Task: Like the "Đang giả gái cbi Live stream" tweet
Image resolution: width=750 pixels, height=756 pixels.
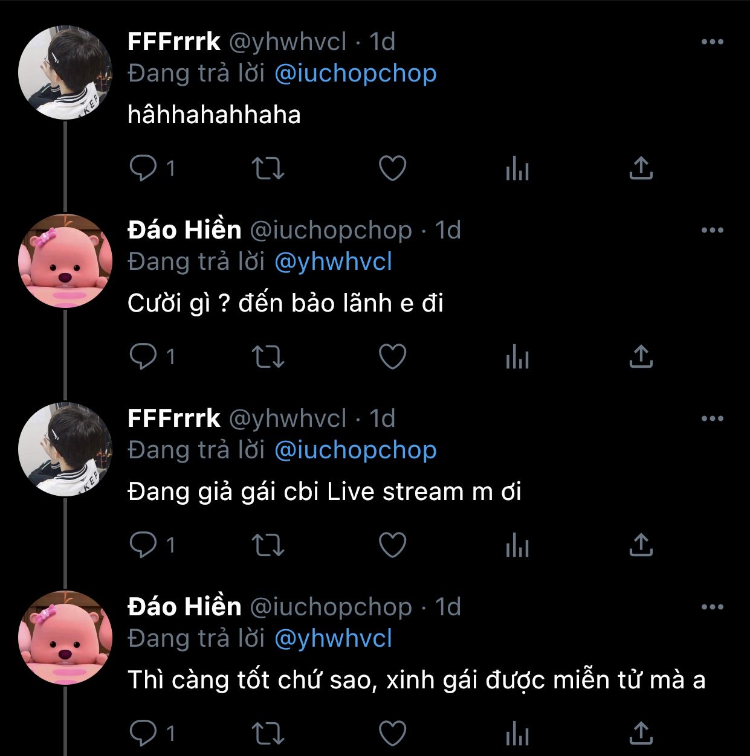Action: tap(392, 545)
